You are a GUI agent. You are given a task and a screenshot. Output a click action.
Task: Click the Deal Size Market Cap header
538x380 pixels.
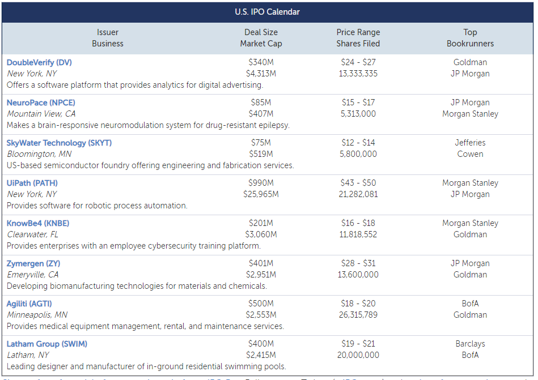tap(261, 38)
